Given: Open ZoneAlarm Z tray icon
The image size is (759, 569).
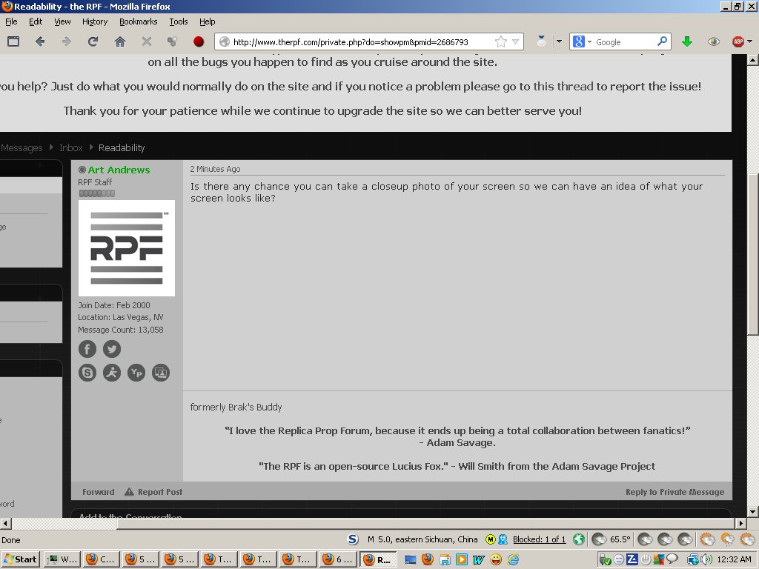Looking at the screenshot, I should click(x=632, y=560).
